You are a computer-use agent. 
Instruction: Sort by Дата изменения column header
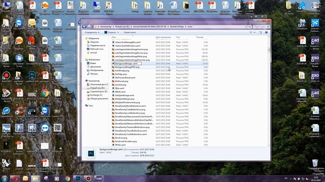(x=163, y=37)
